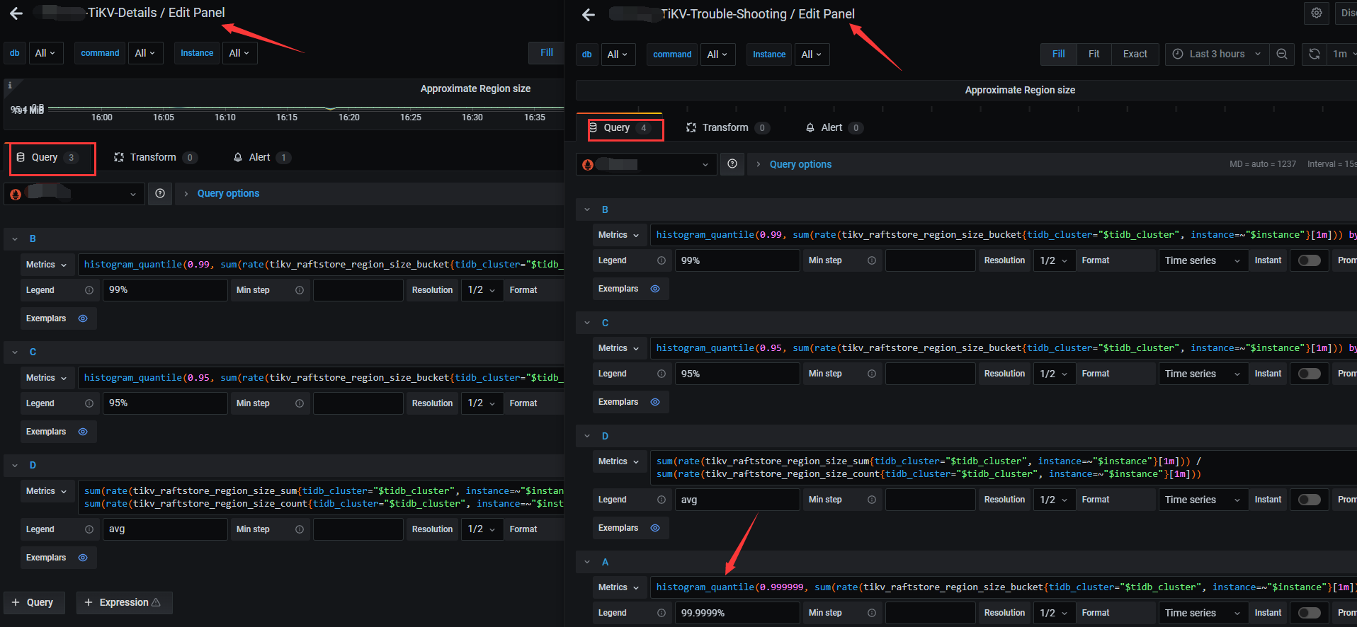Toggle Instant switch for query B
The image size is (1357, 627).
tap(1309, 260)
